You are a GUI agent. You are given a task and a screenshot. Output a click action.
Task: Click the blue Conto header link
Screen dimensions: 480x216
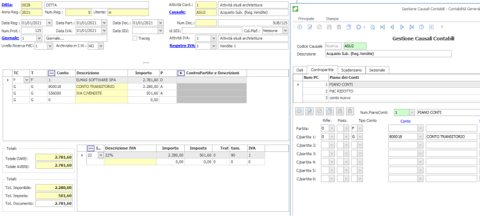406,121
